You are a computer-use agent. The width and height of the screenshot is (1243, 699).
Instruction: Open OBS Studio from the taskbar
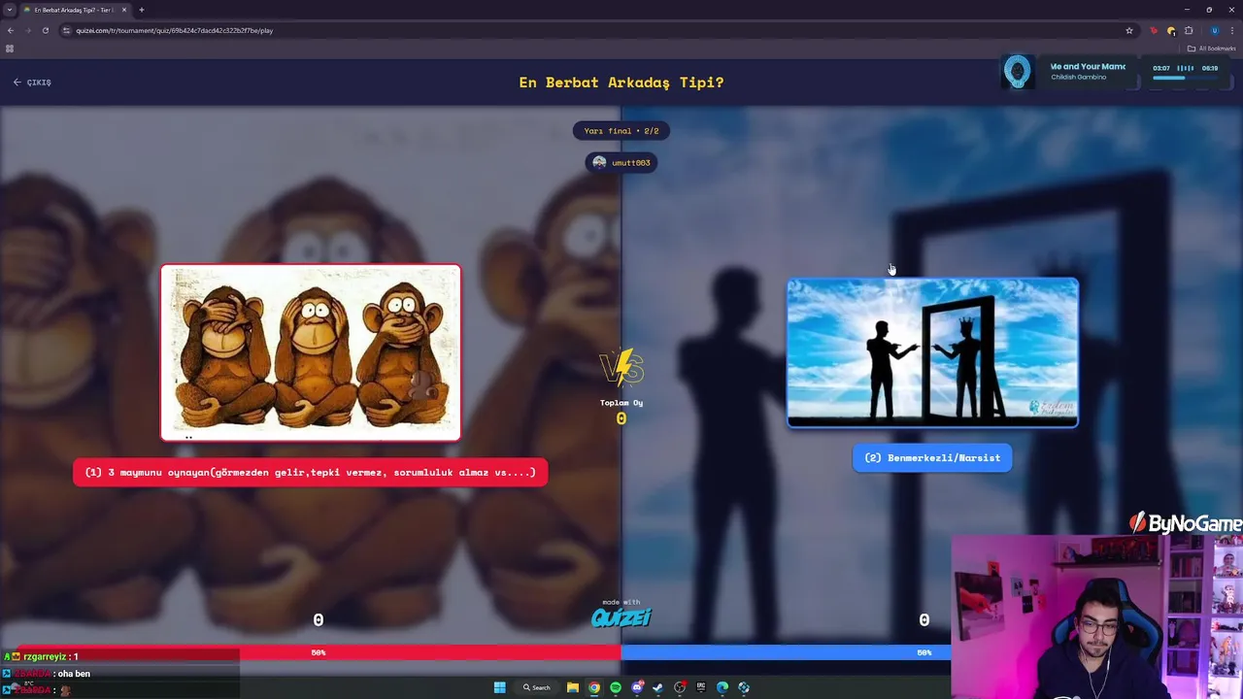tap(680, 687)
